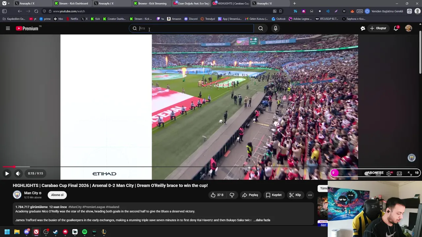Open Riot Client from taskbar
422x237 pixels.
[x=65, y=232]
